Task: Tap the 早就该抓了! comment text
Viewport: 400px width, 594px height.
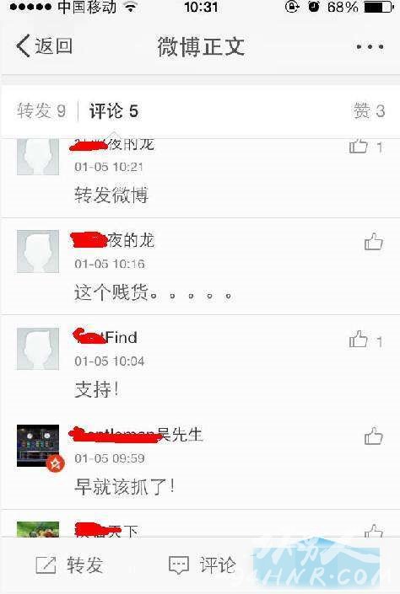Action: (125, 486)
